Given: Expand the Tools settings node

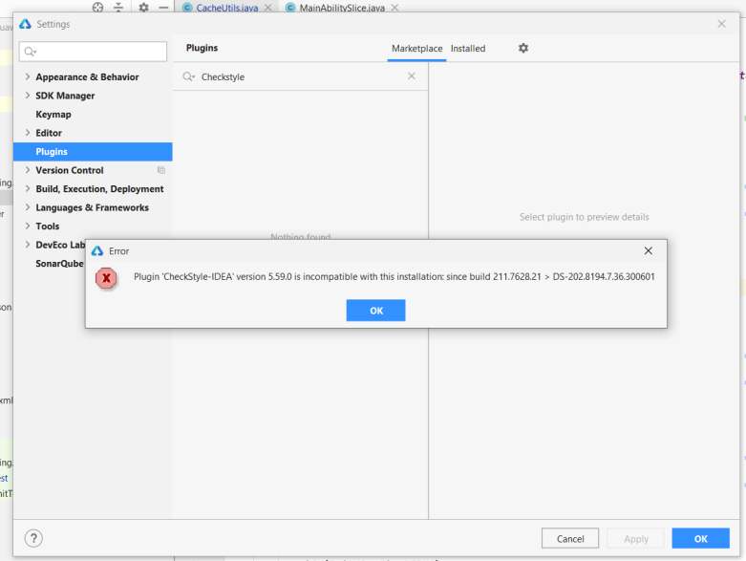Looking at the screenshot, I should point(28,226).
